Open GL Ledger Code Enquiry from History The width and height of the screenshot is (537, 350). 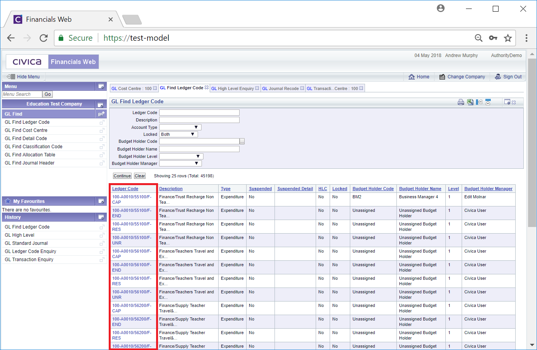(x=30, y=251)
